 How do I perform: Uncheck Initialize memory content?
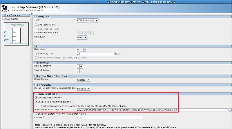[x=36, y=98]
